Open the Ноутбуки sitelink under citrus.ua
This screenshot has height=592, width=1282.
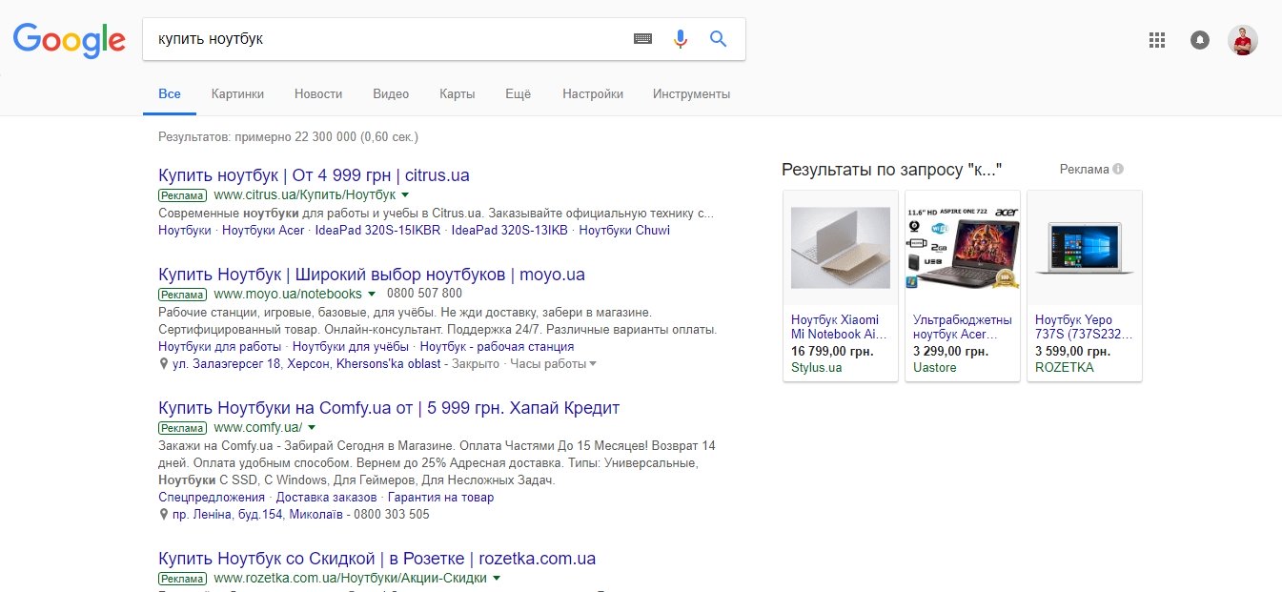pos(185,231)
